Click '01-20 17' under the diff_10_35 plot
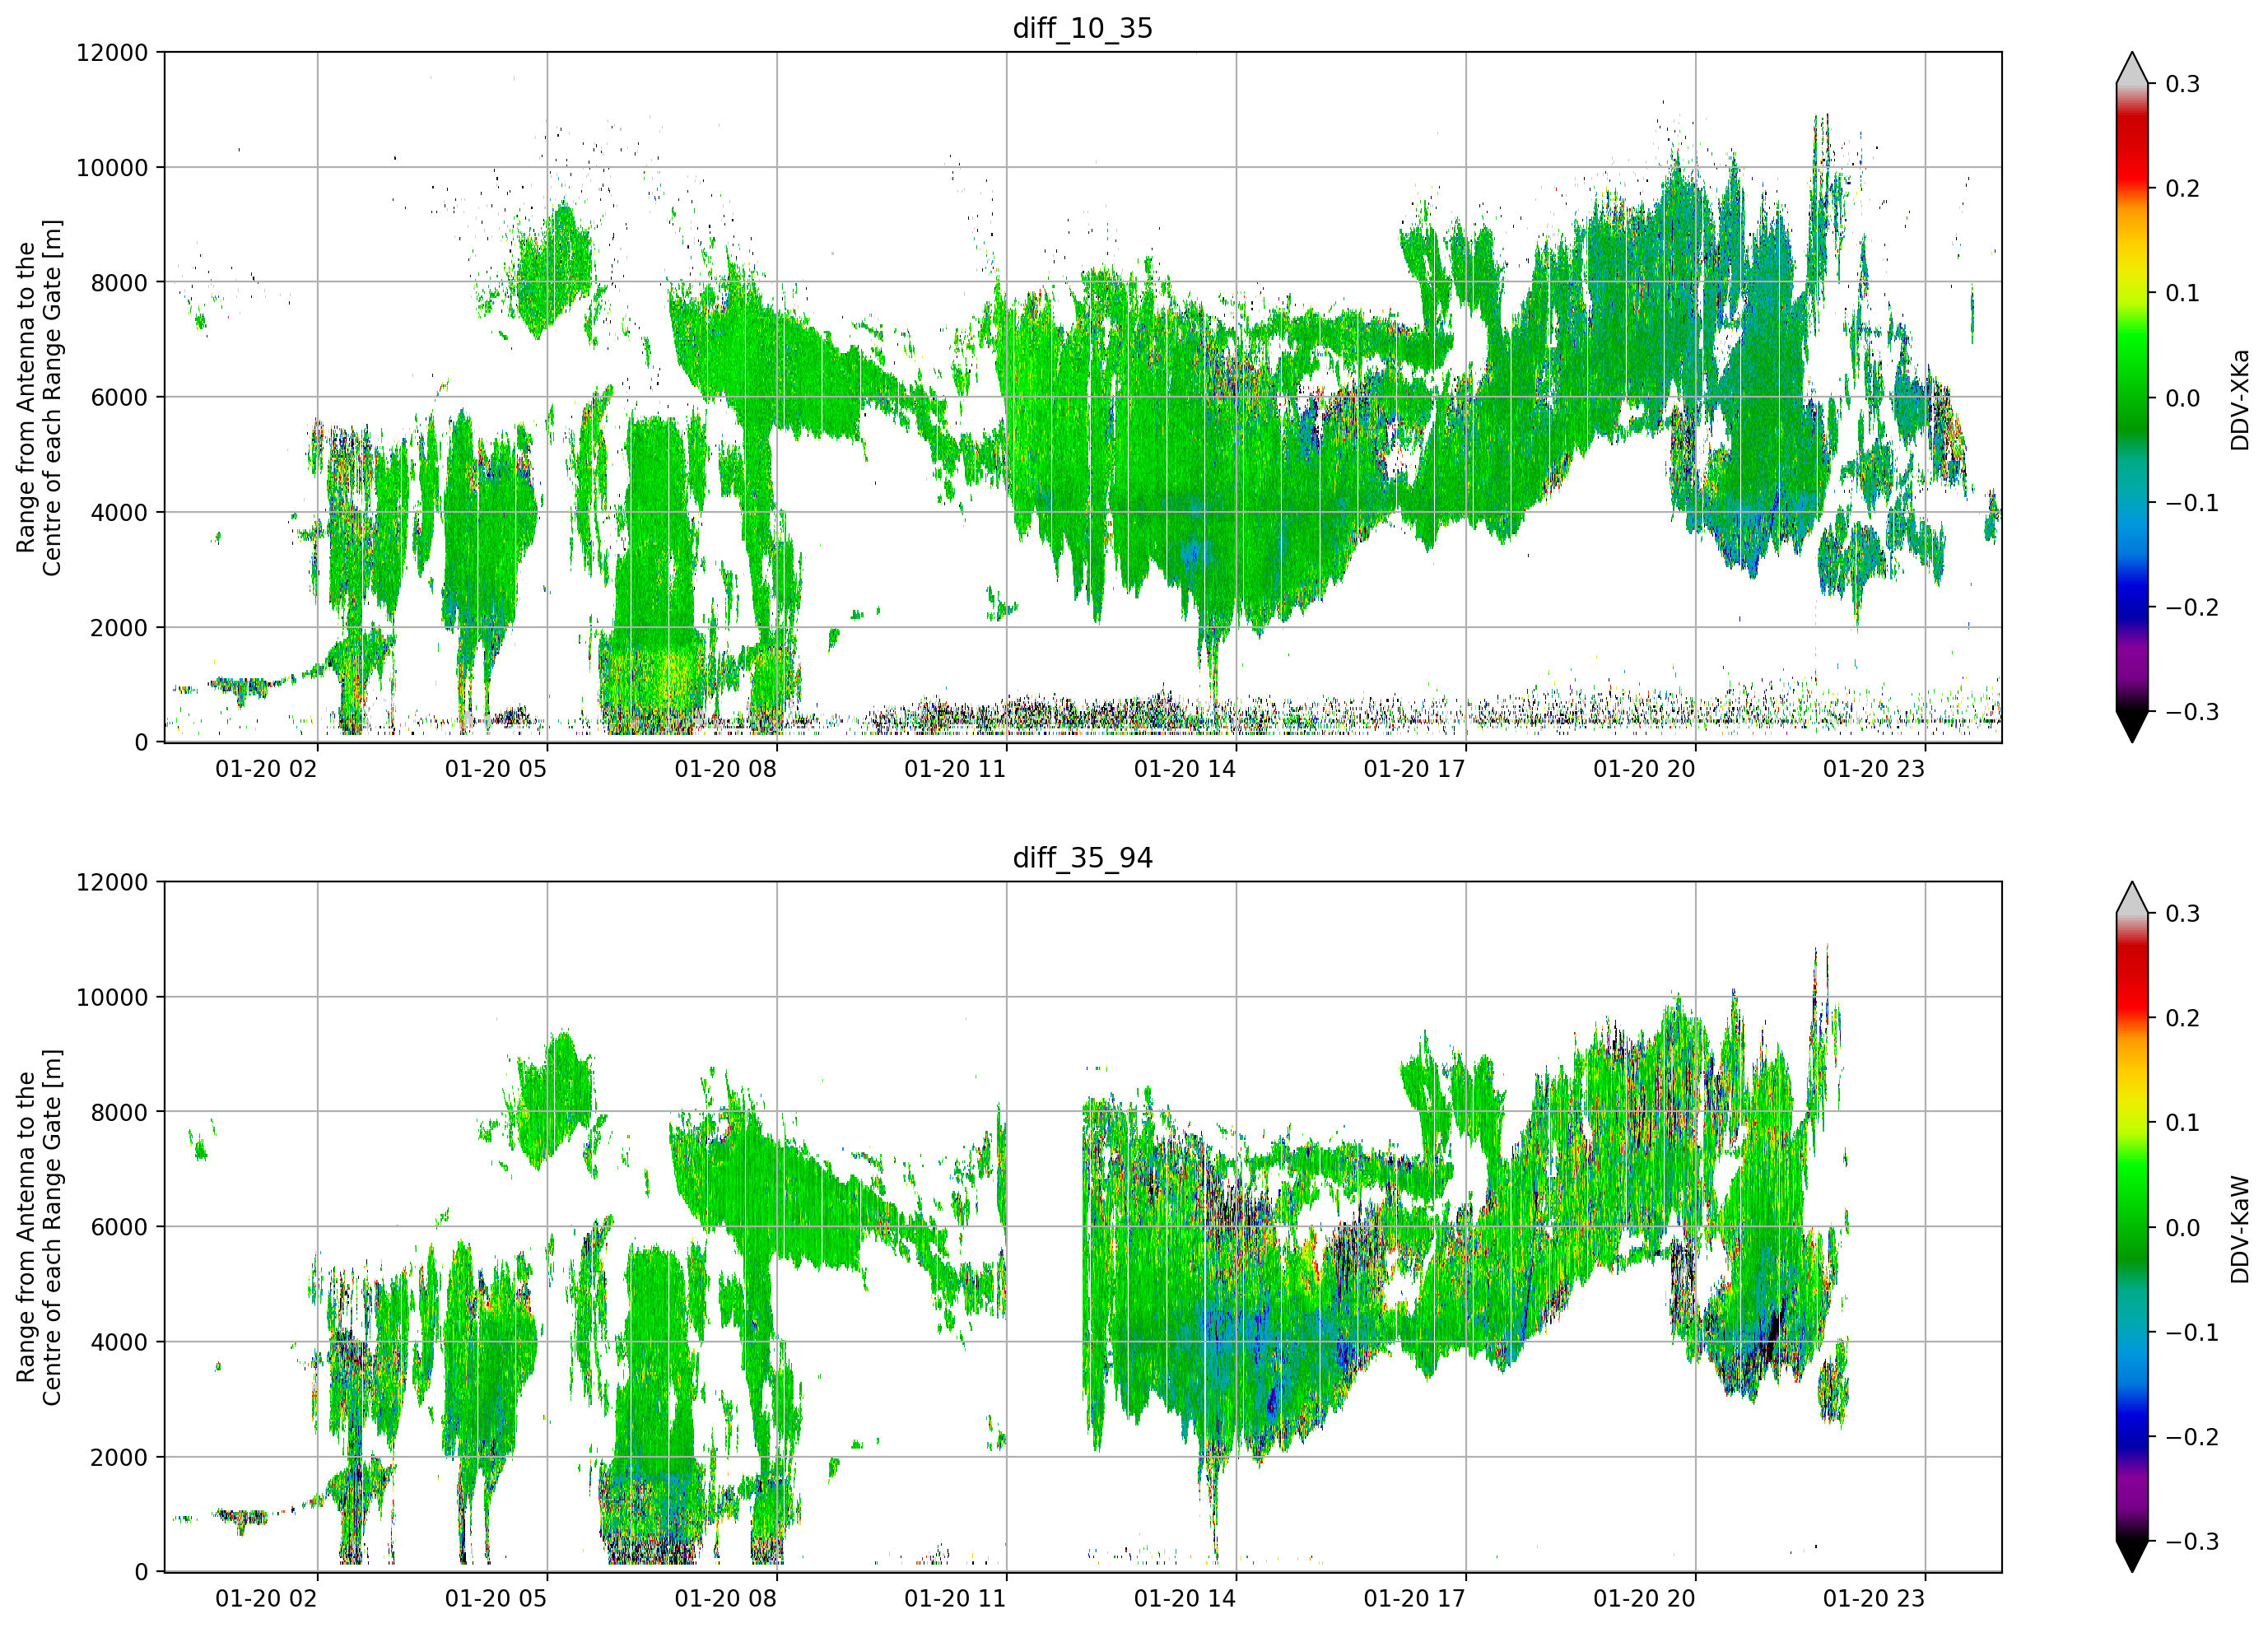This screenshot has width=2268, height=1628. 1414,769
